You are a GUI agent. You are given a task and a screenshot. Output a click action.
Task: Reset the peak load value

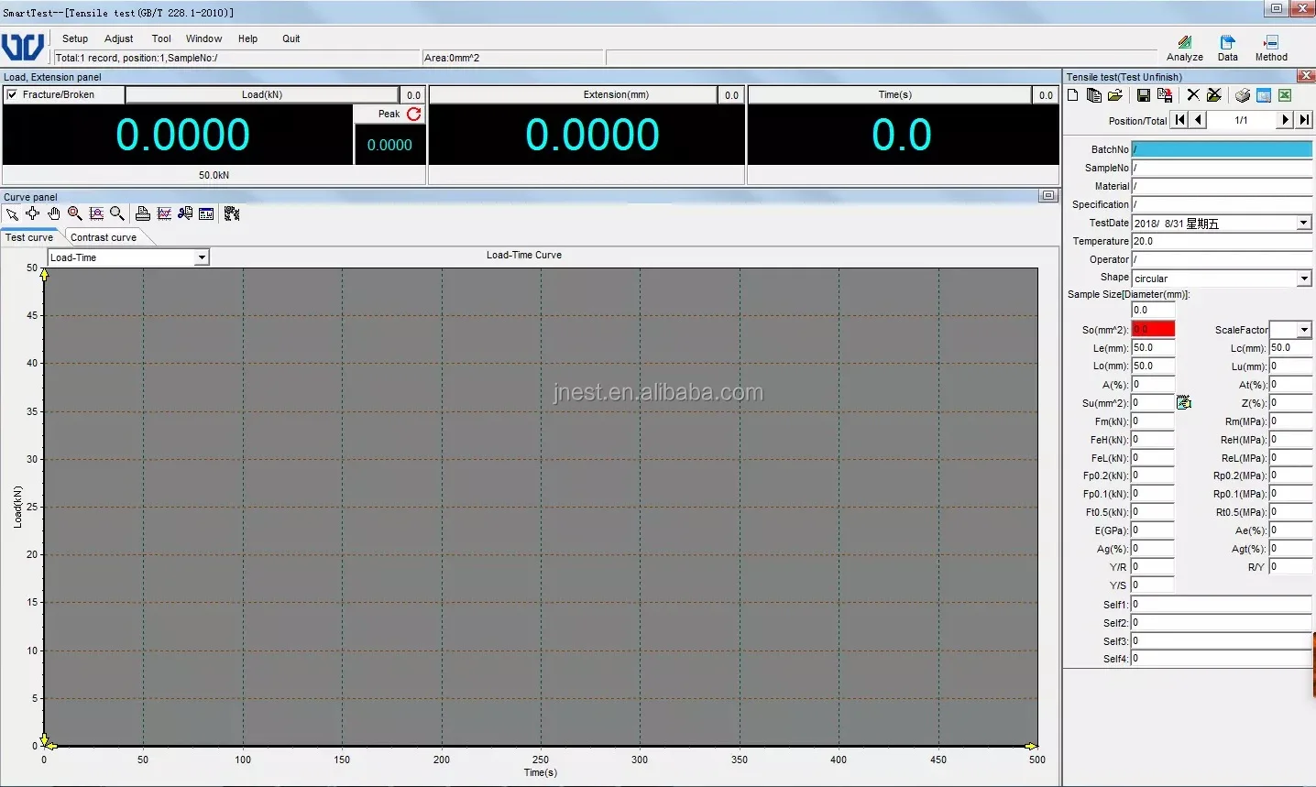click(414, 114)
